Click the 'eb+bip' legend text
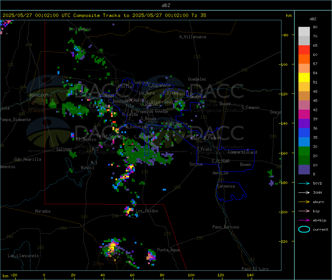The height and width of the screenshot is (280, 332). pos(319,220)
